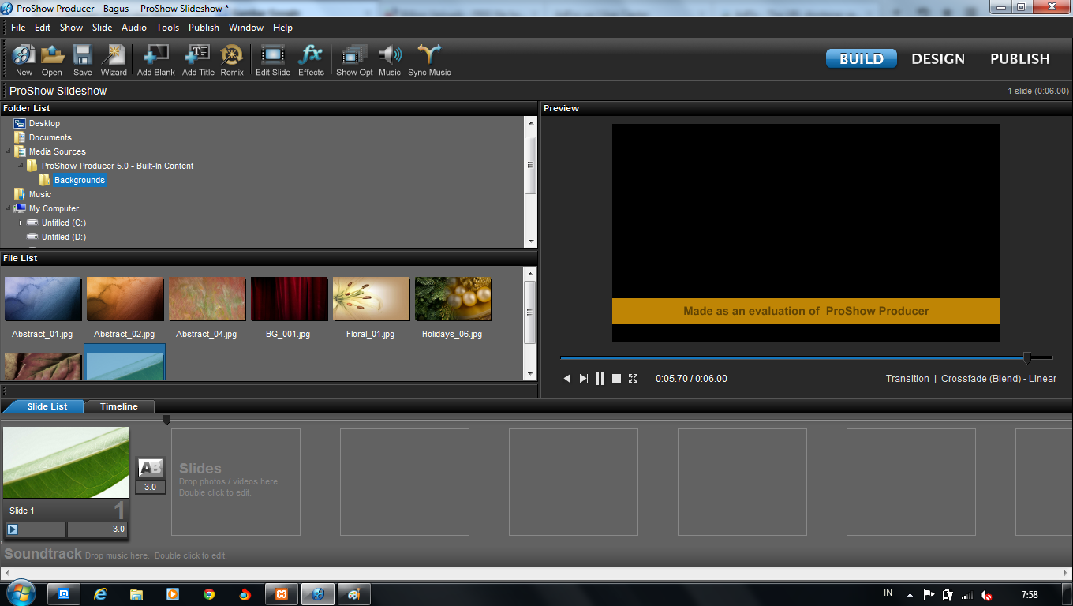Select the Floral_01.jpg thumbnail
1073x606 pixels.
click(x=371, y=299)
